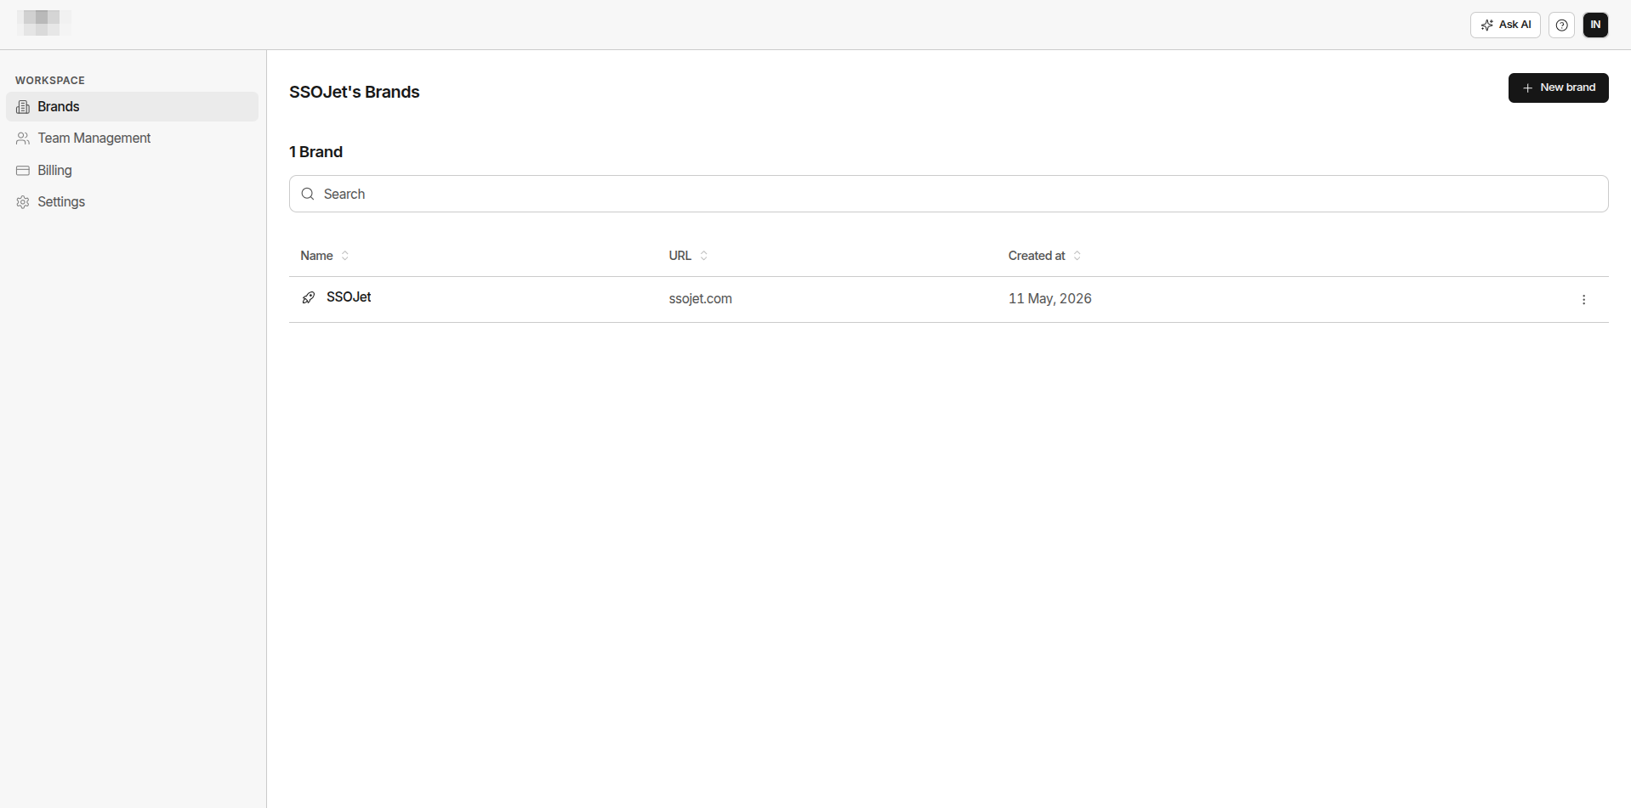The image size is (1631, 808).
Task: Click the help question mark icon
Action: coord(1561,25)
